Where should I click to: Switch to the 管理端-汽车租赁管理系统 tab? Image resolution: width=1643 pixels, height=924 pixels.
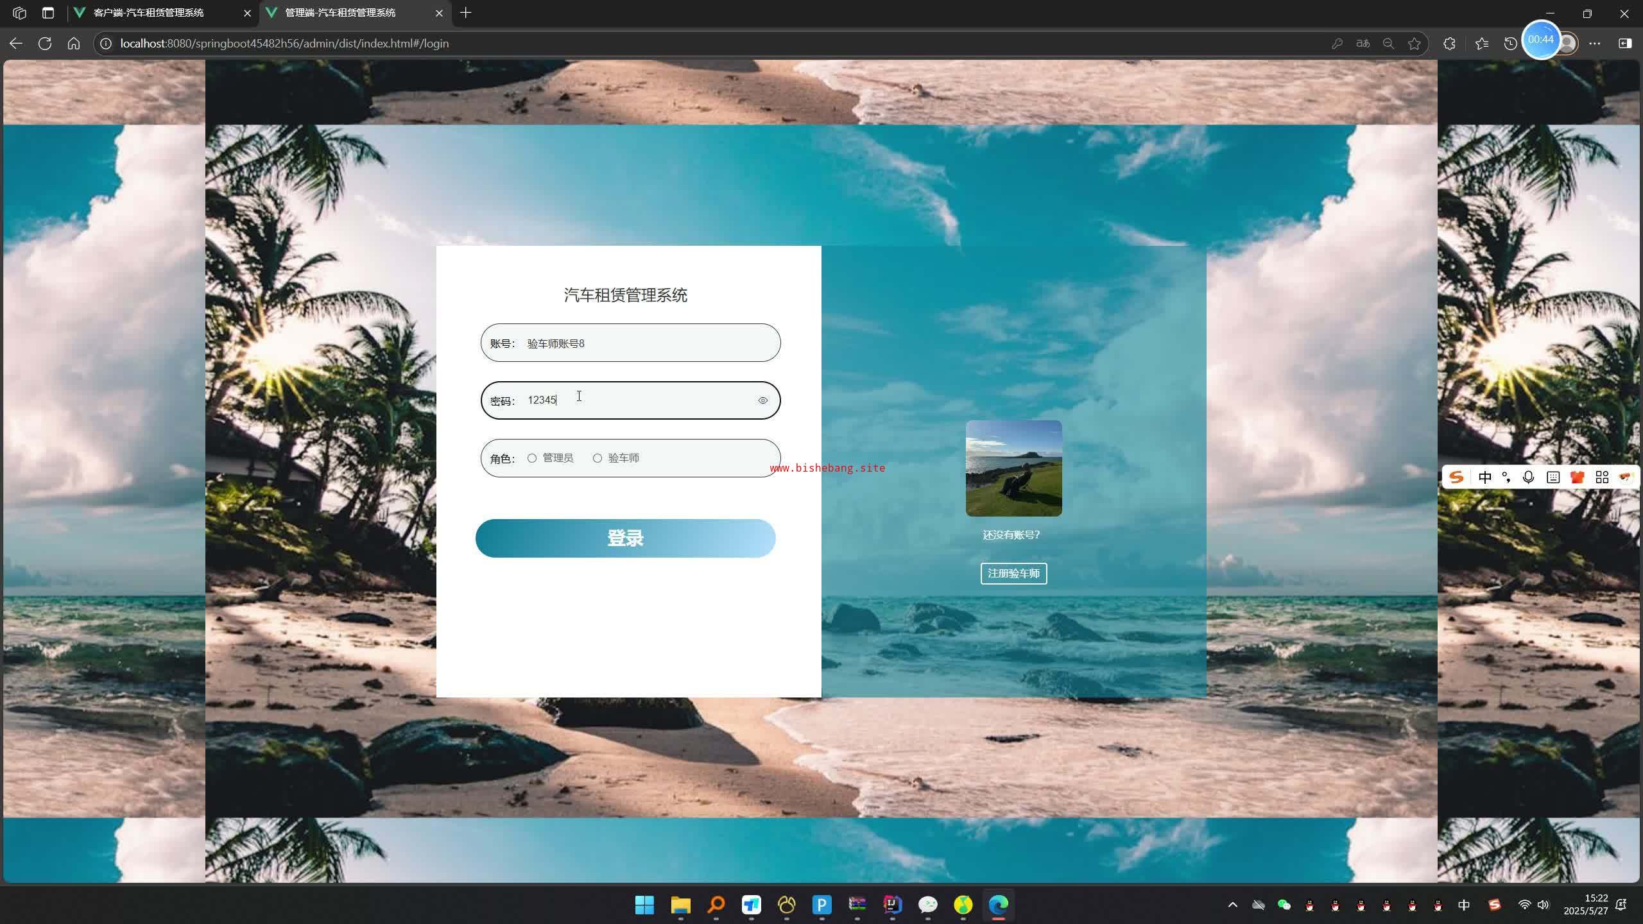(x=340, y=13)
